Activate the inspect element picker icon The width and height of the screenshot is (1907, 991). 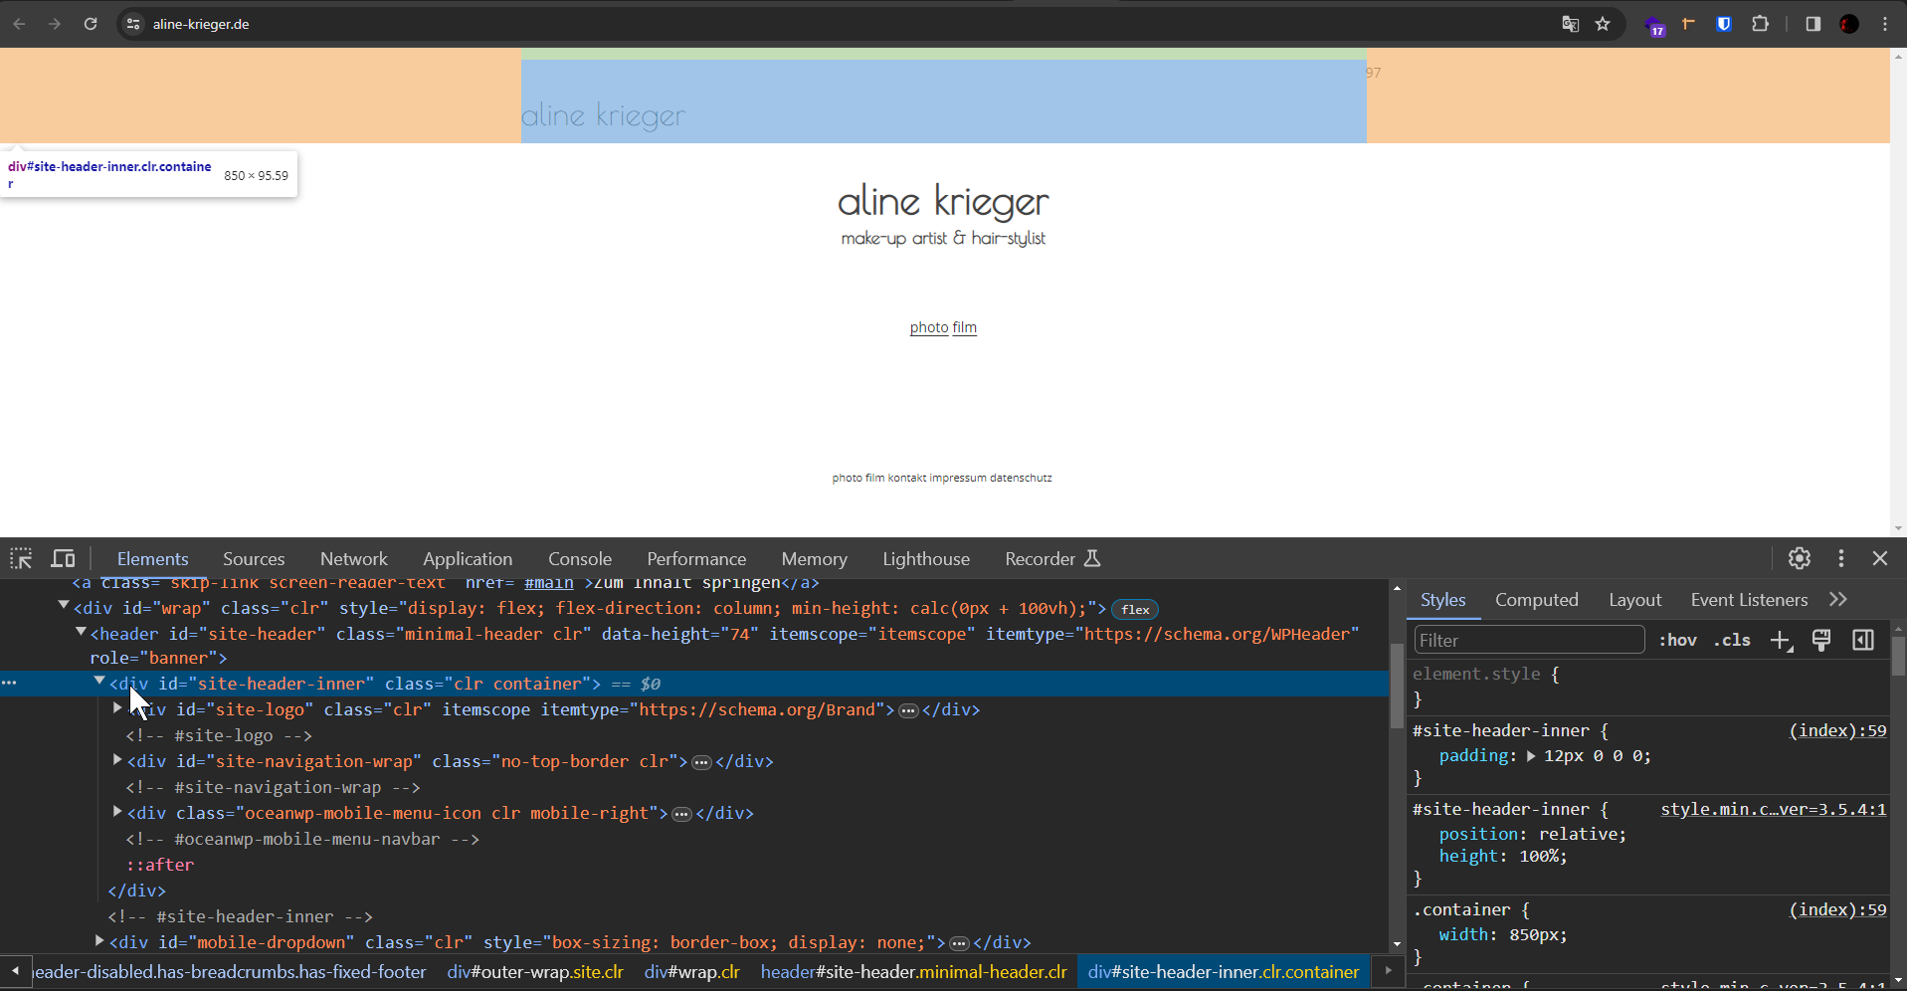[x=21, y=558]
